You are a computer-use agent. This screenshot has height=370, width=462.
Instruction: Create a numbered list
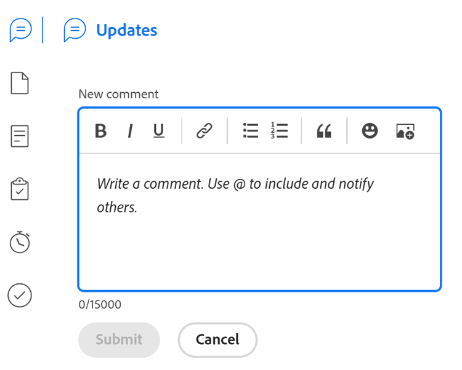point(279,130)
